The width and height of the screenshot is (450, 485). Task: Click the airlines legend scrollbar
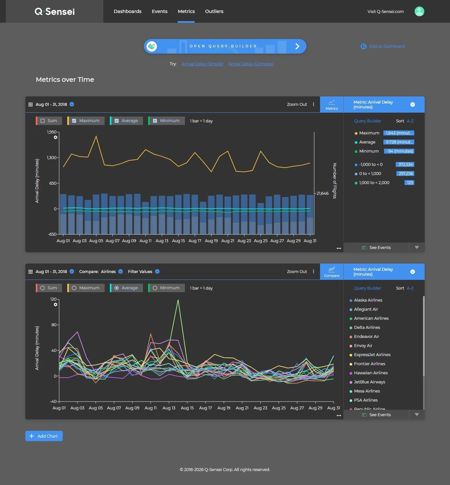click(424, 336)
